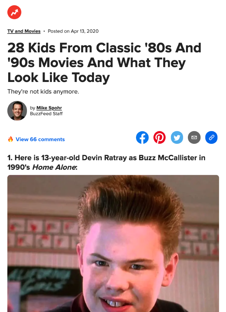Click the Home Alone italic title text

(54, 167)
